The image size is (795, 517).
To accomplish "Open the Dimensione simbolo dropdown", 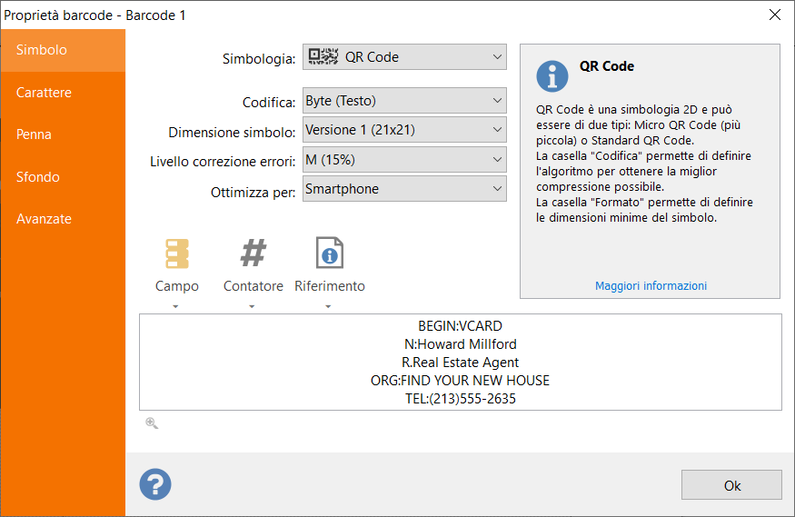I will [404, 130].
